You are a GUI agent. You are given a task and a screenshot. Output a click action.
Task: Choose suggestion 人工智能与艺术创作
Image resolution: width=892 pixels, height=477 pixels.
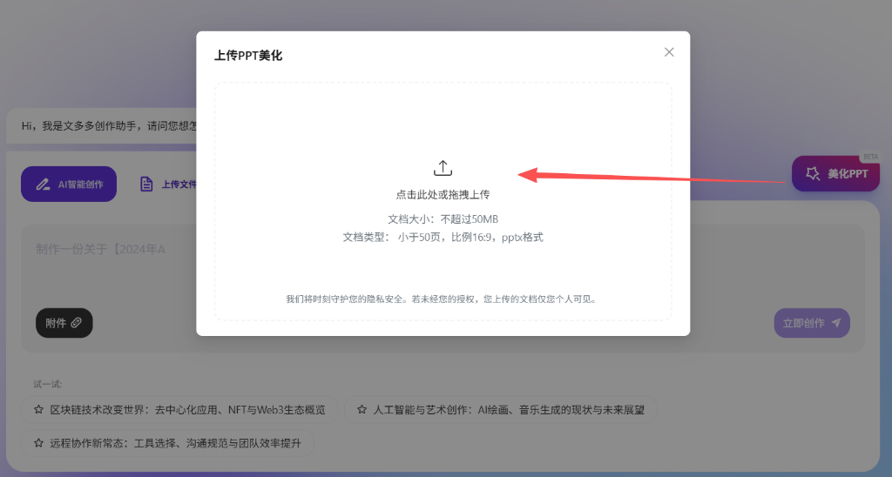(501, 409)
